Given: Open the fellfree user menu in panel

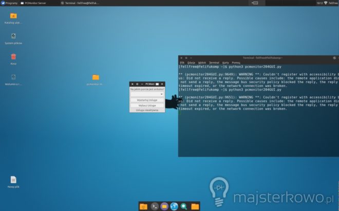Looking at the screenshot, I should click(x=333, y=3).
